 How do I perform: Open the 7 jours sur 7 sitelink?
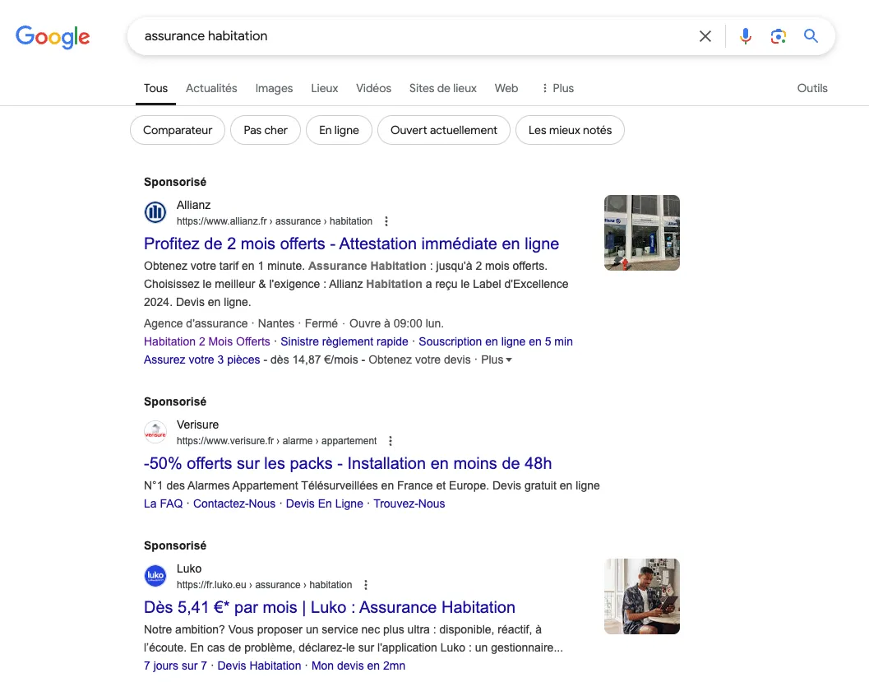[x=175, y=666]
